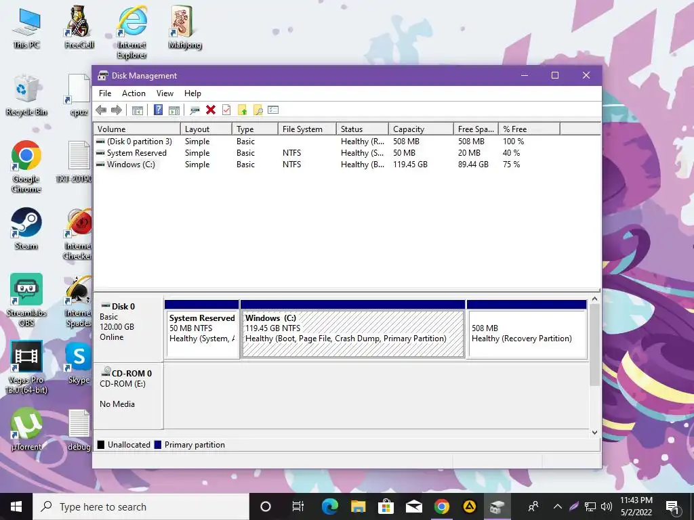
Task: Open Task View on the taskbar
Action: click(x=298, y=506)
